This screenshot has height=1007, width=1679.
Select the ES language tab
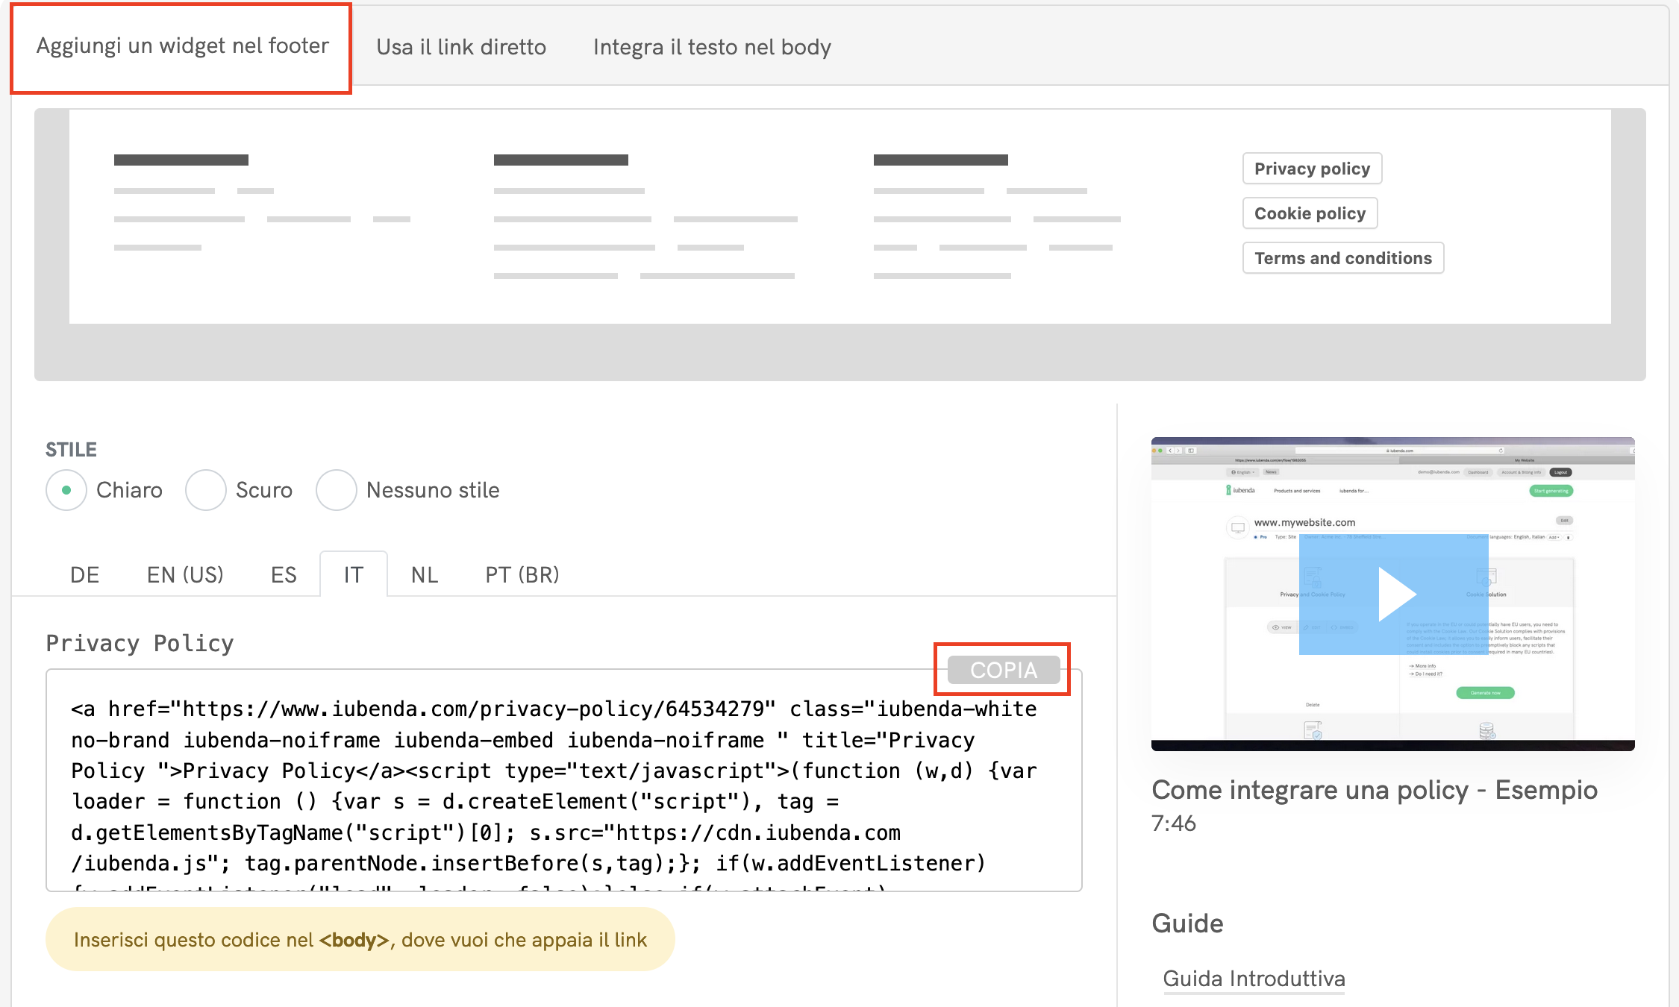pos(284,574)
